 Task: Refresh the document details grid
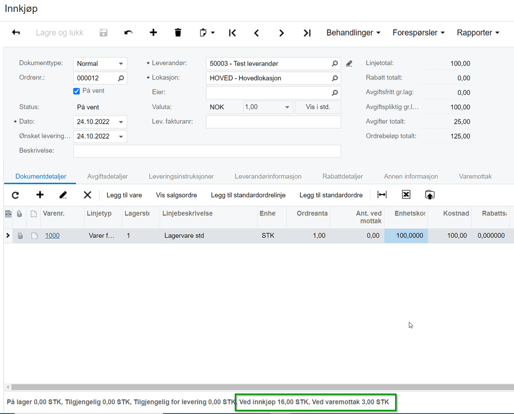15,195
